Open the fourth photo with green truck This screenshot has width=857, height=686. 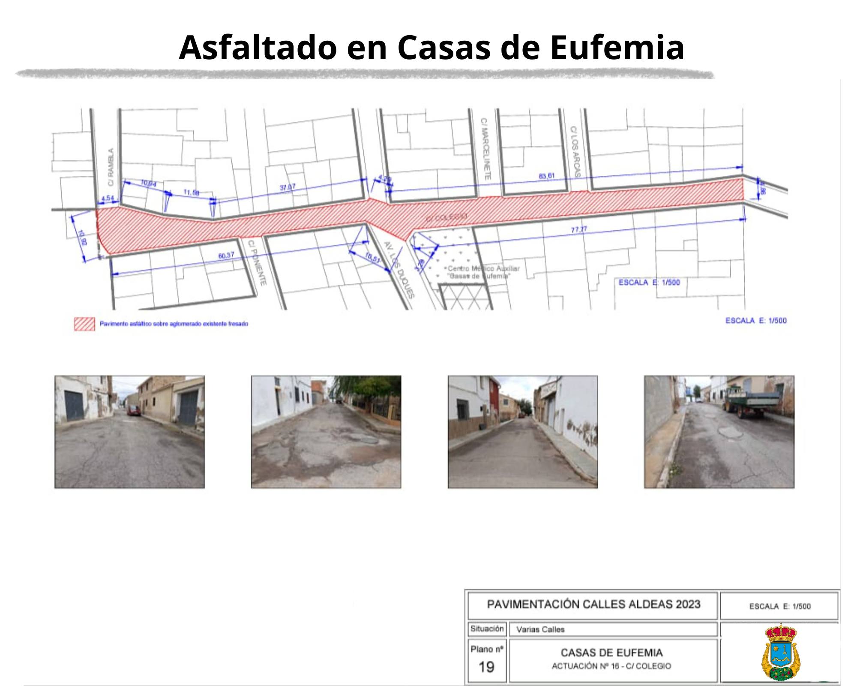pyautogui.click(x=719, y=432)
